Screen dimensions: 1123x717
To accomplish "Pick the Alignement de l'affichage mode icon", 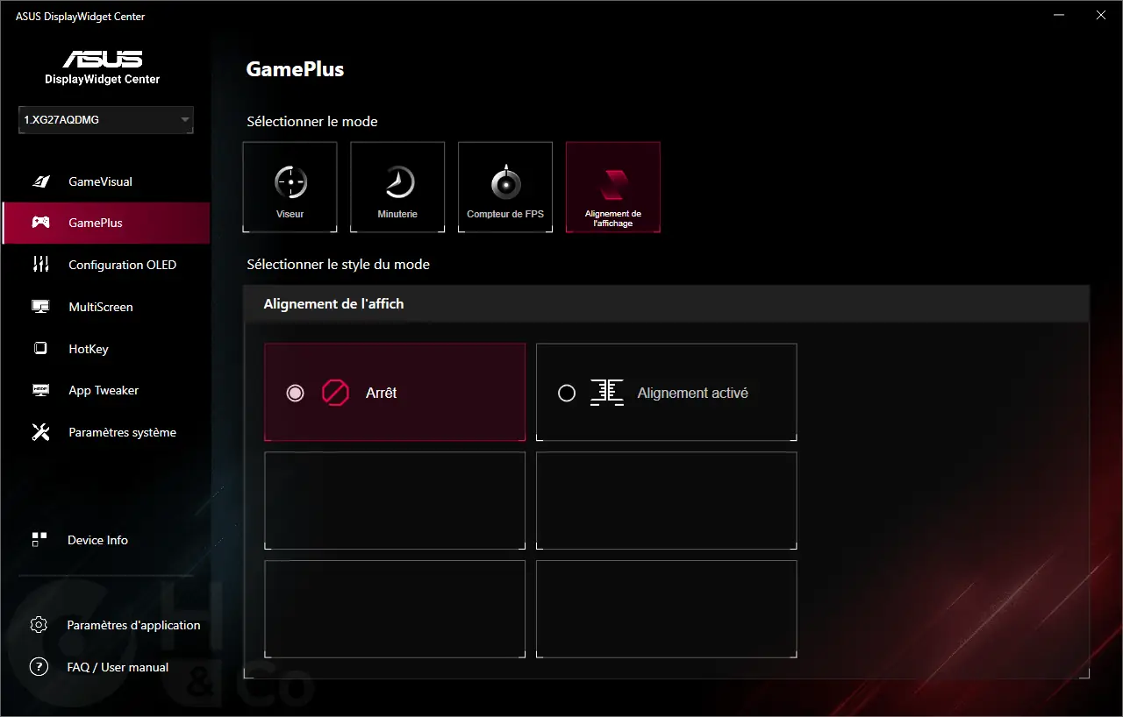I will pyautogui.click(x=613, y=185).
